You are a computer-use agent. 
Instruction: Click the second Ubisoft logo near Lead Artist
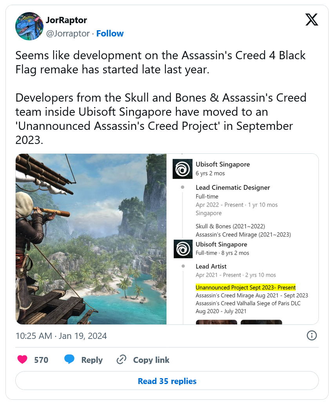[183, 249]
